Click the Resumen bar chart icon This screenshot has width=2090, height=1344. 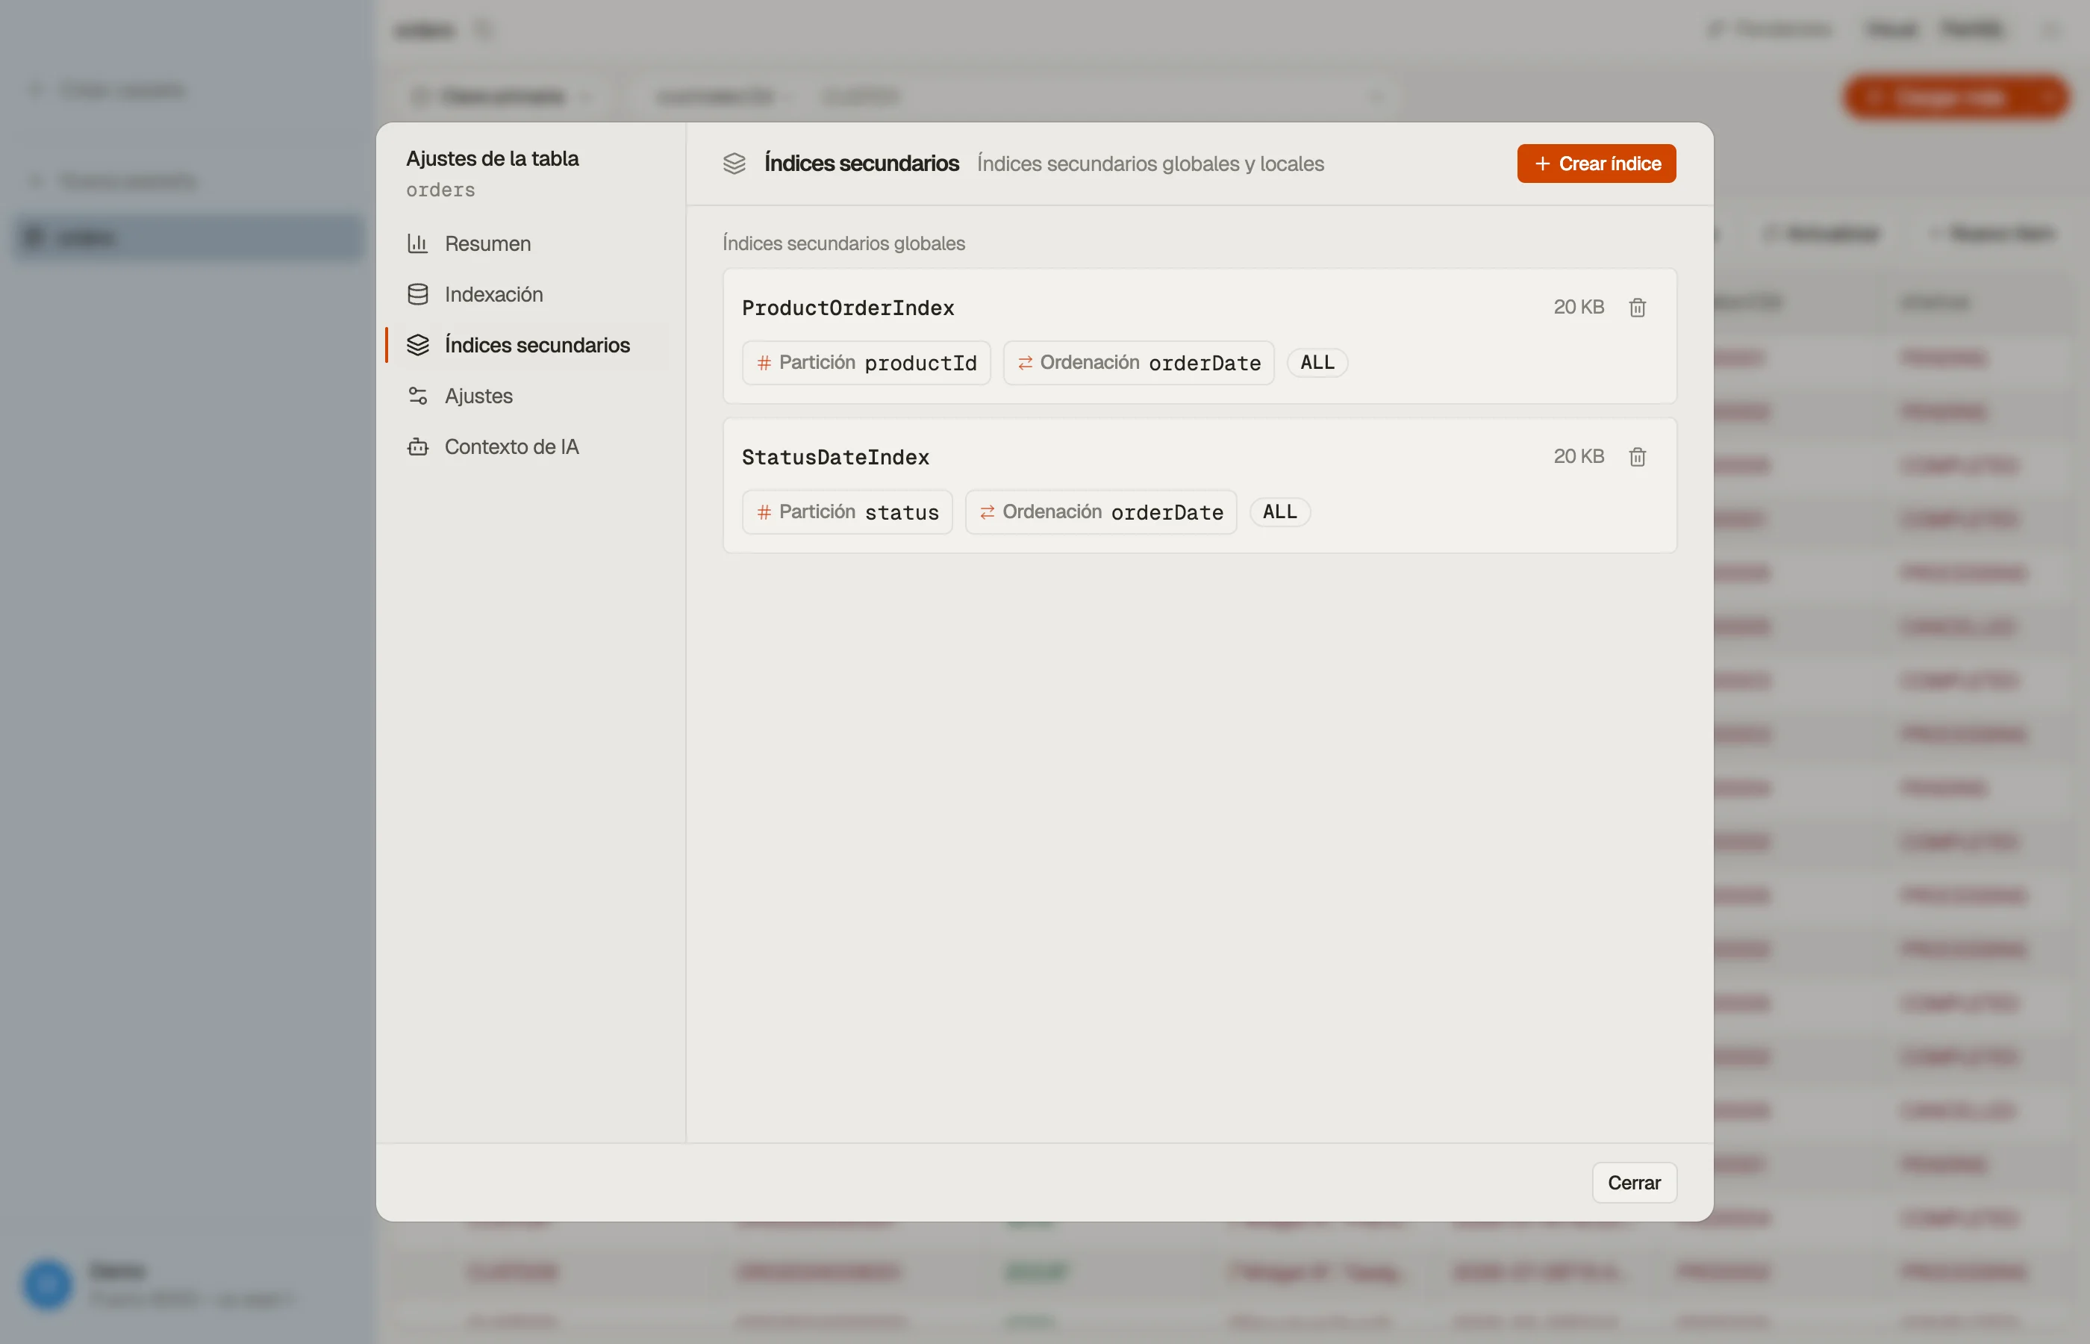point(418,243)
